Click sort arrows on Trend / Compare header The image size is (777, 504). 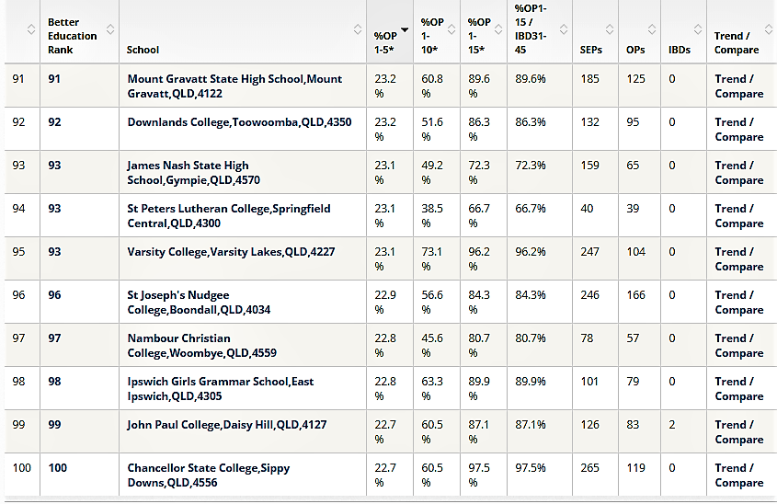768,29
